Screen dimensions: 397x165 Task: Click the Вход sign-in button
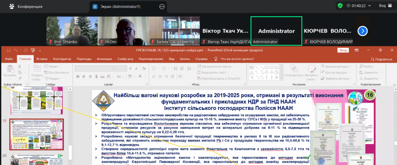pyautogui.click(x=343, y=50)
